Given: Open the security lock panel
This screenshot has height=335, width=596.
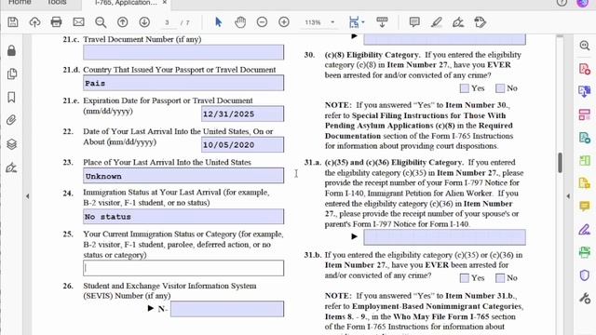Looking at the screenshot, I should coord(12,50).
